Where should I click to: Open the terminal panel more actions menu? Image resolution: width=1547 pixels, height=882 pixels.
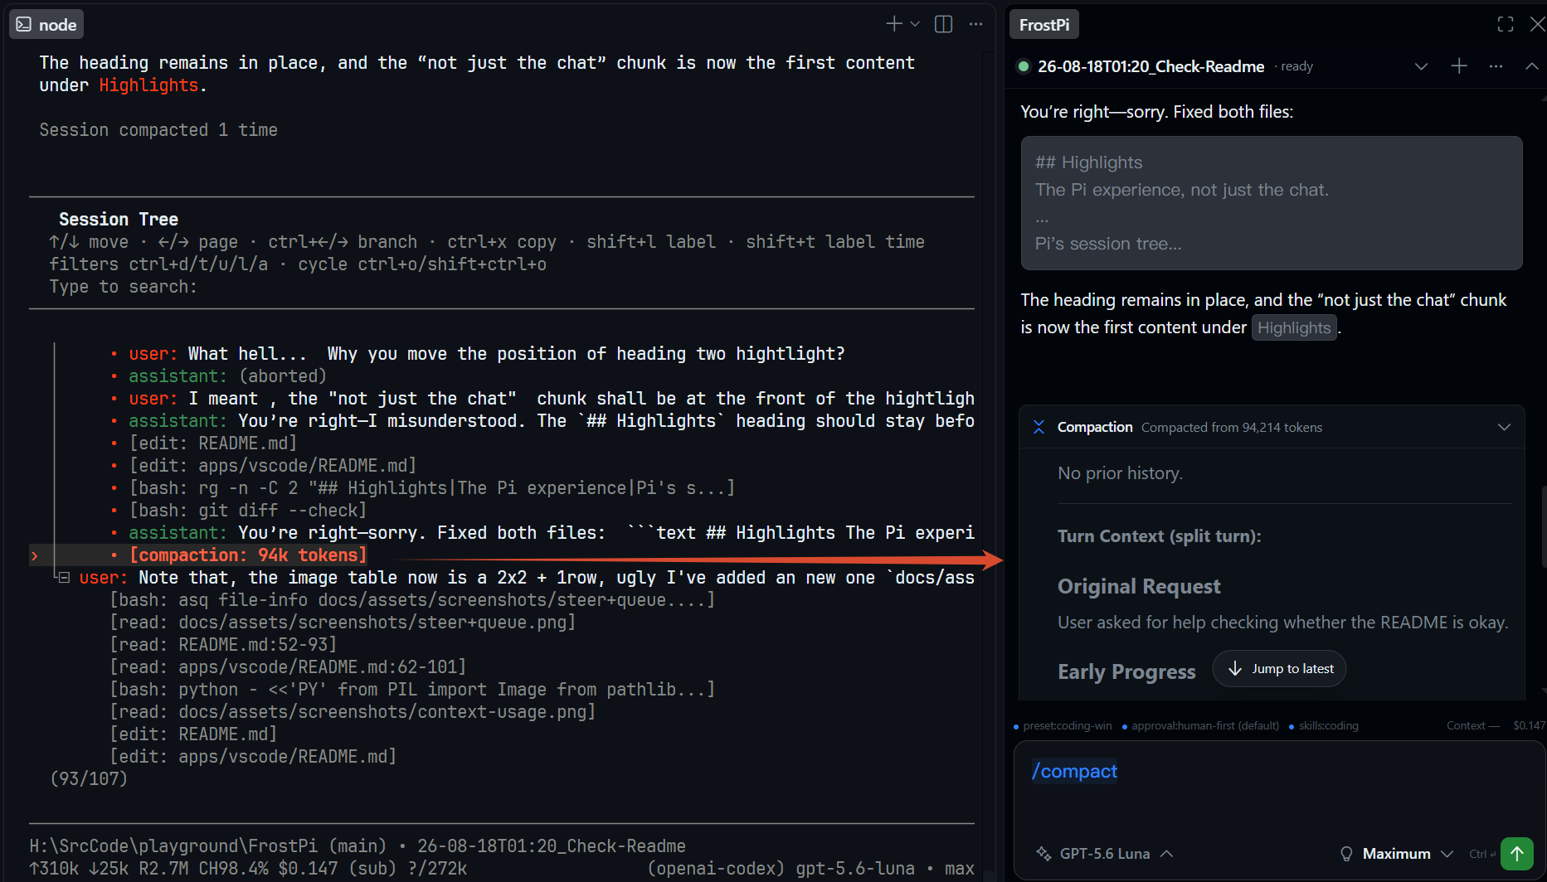[975, 24]
